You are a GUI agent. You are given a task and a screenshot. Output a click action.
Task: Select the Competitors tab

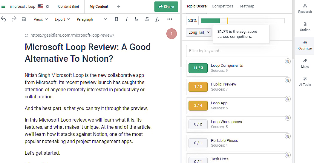(x=223, y=6)
